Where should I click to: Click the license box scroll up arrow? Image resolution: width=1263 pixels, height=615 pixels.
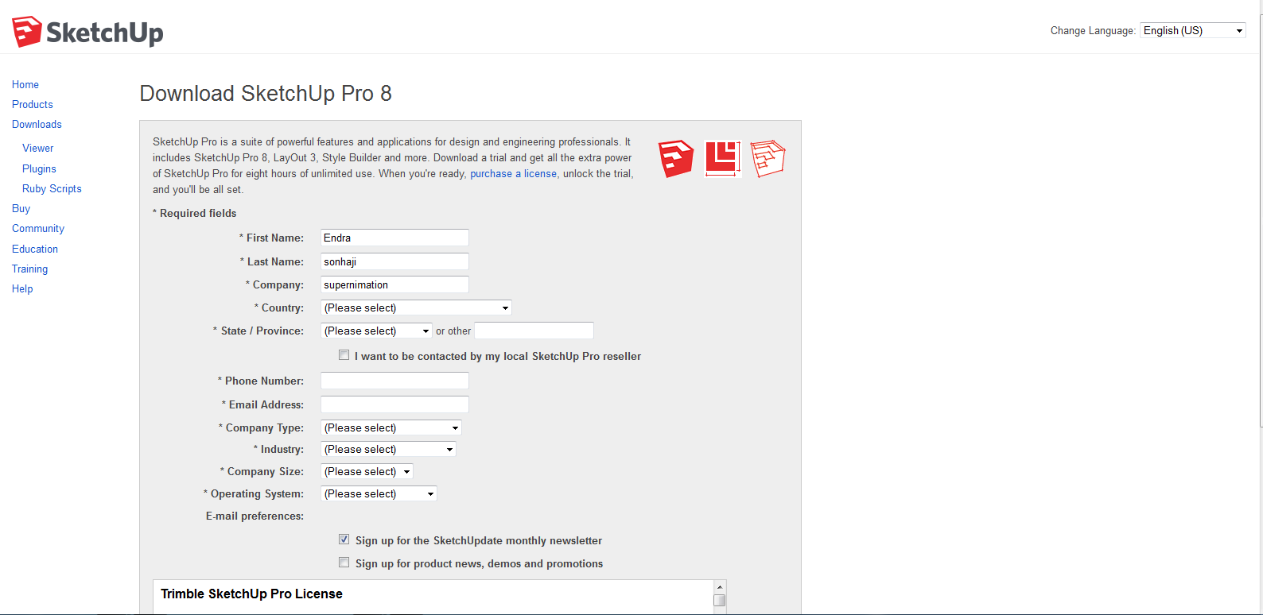pyautogui.click(x=720, y=587)
